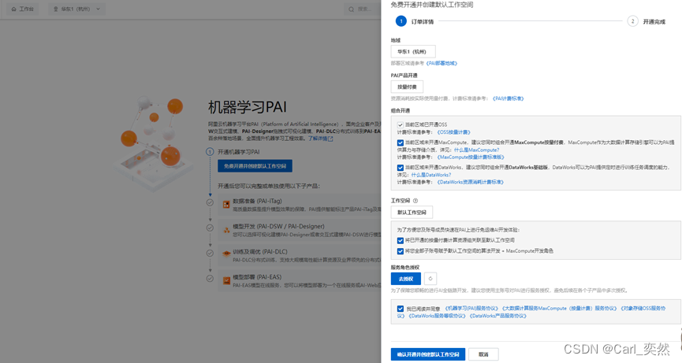Image resolution: width=682 pixels, height=363 pixels.
Task: Select the 默认工作空间 option
Action: point(412,213)
